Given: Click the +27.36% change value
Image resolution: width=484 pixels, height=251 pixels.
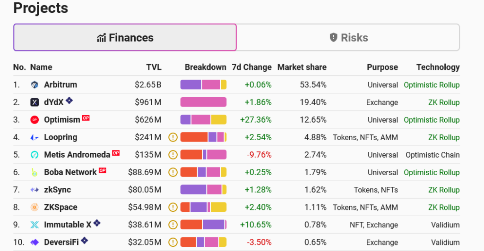Looking at the screenshot, I should (x=256, y=120).
